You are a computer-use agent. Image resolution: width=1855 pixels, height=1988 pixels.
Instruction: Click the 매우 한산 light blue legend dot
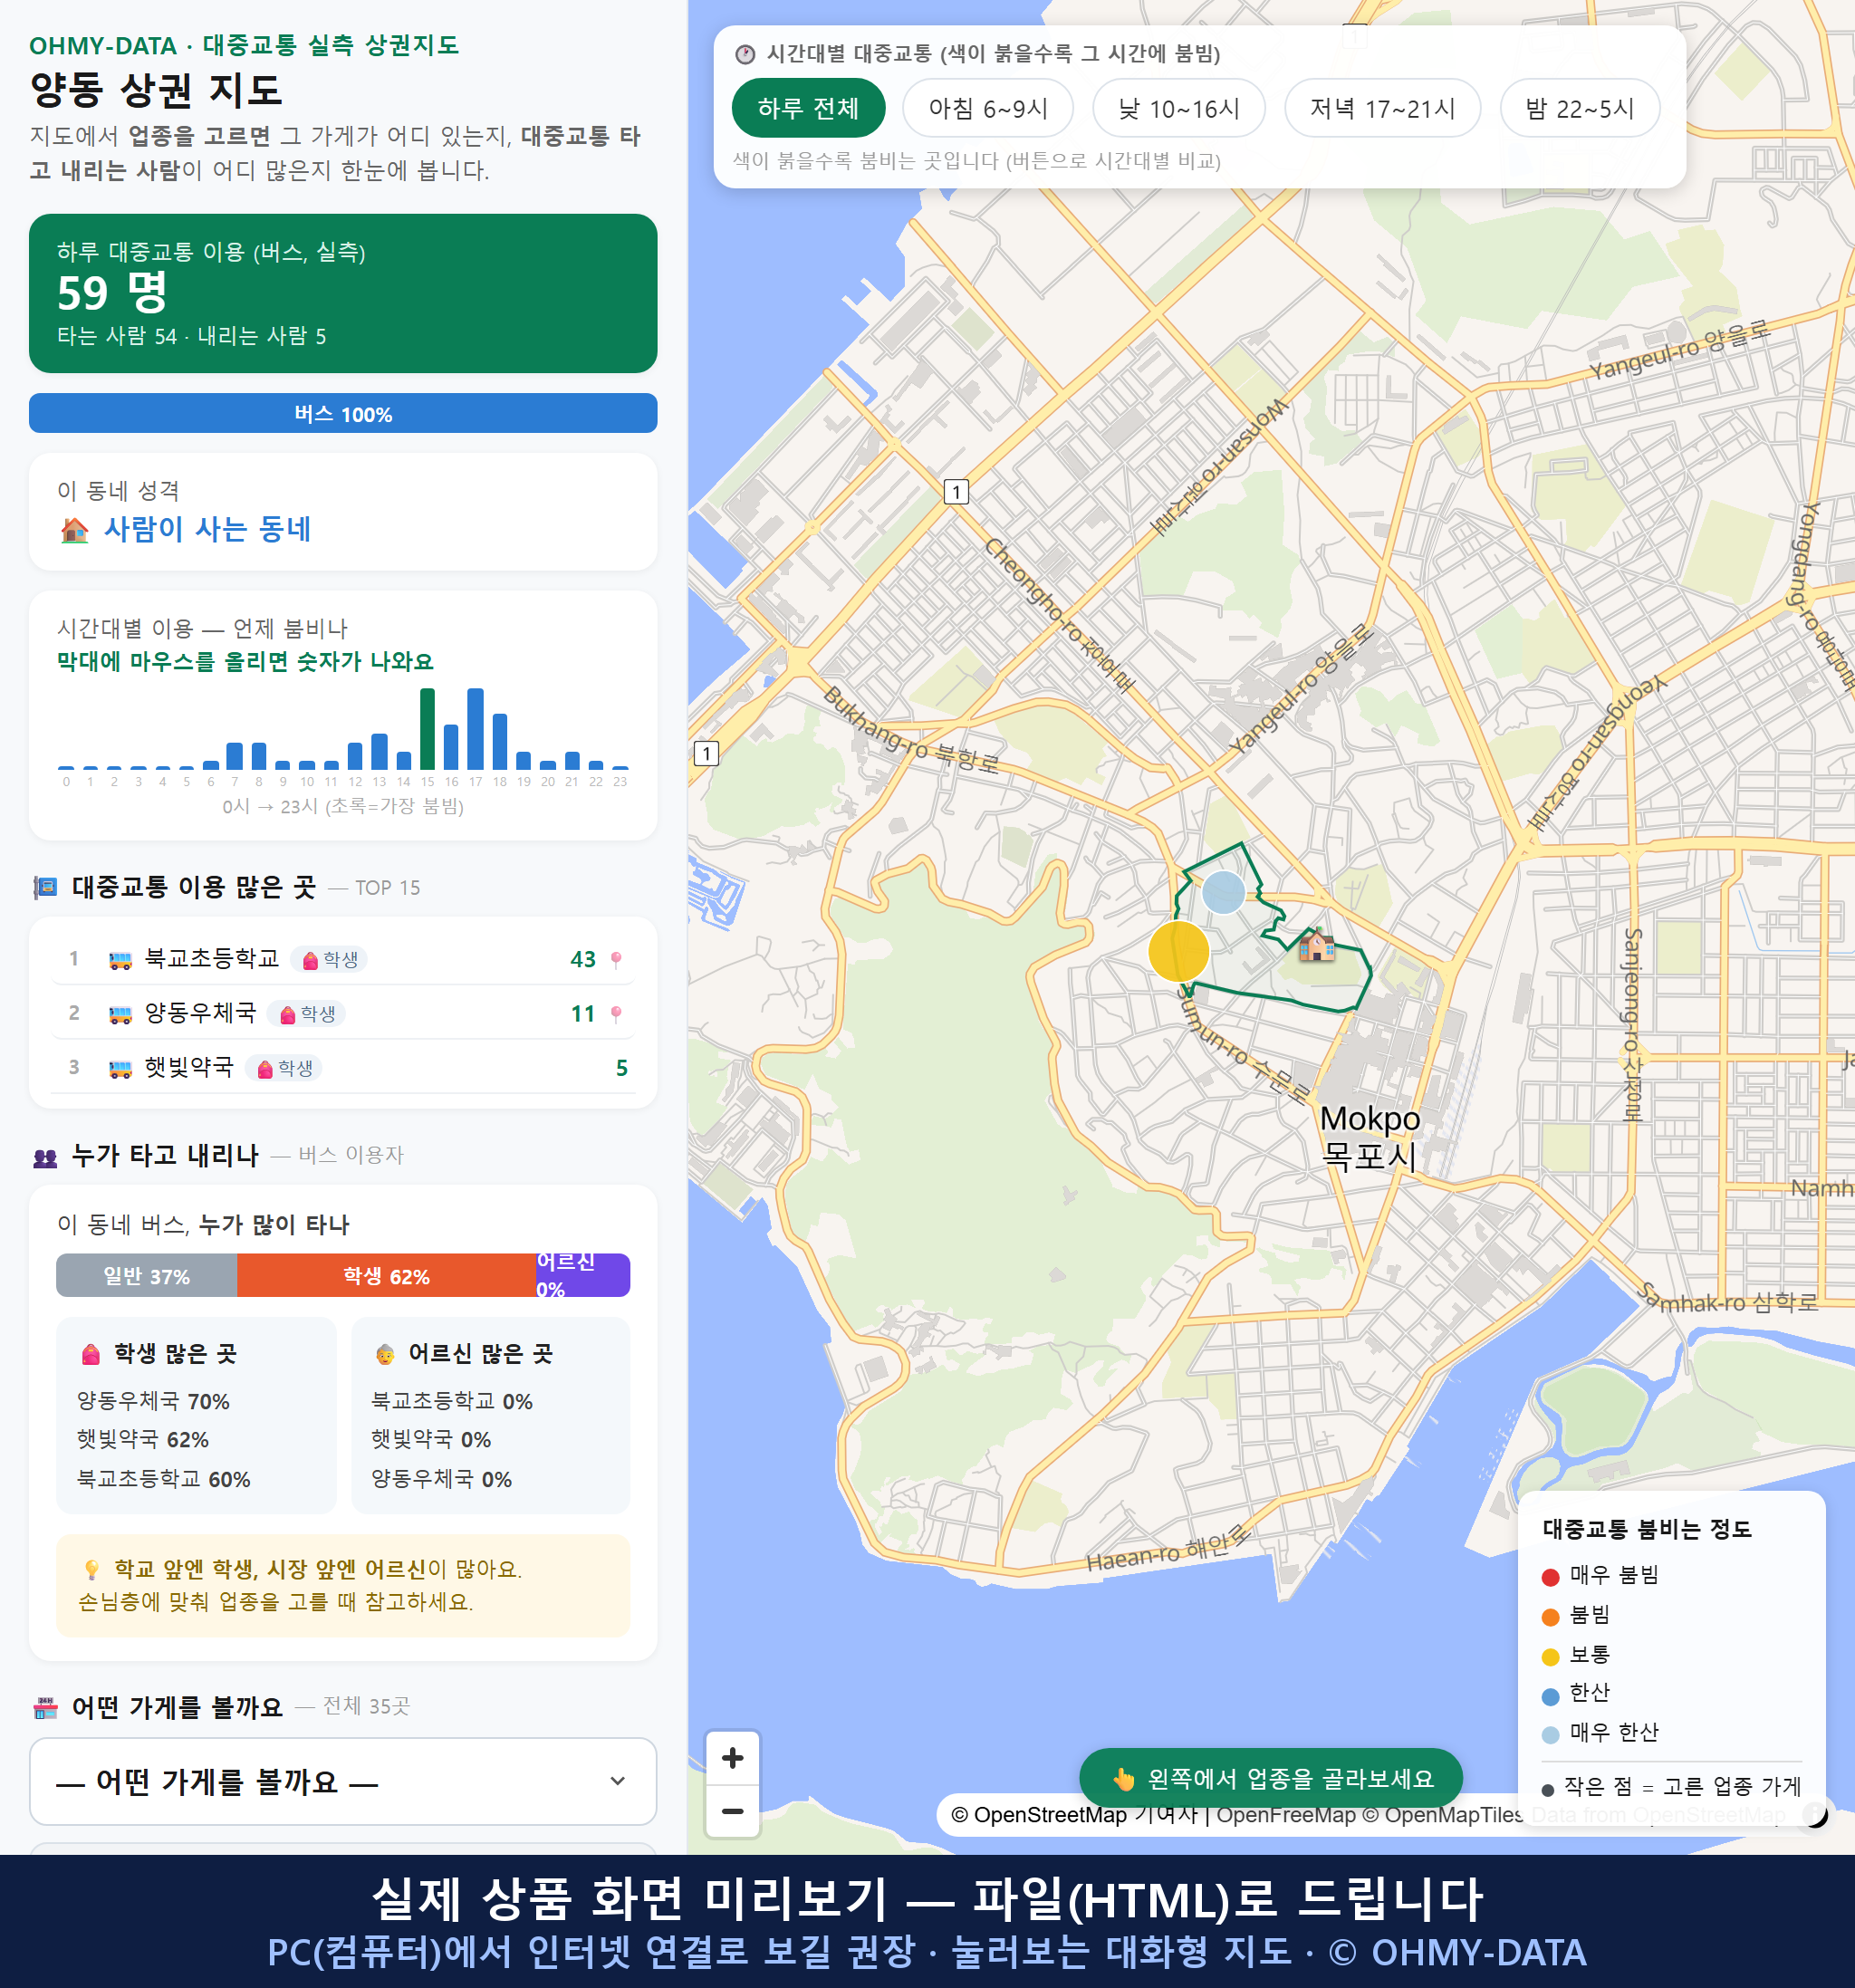click(1551, 1735)
